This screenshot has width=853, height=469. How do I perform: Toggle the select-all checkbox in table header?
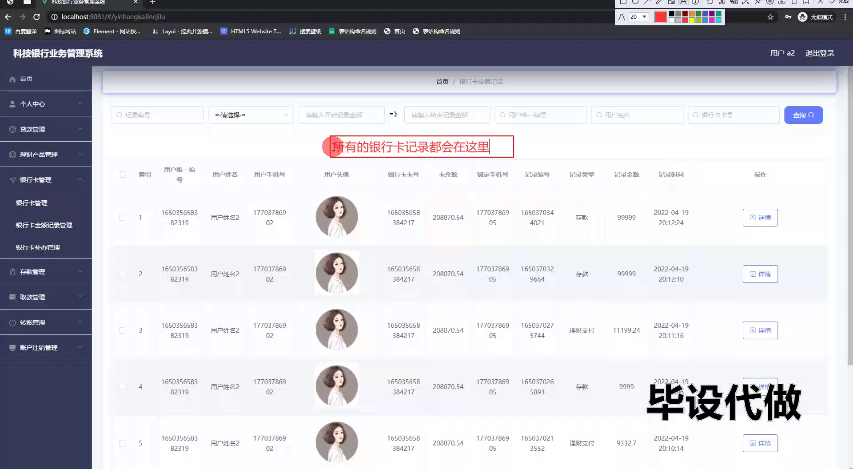click(x=123, y=175)
